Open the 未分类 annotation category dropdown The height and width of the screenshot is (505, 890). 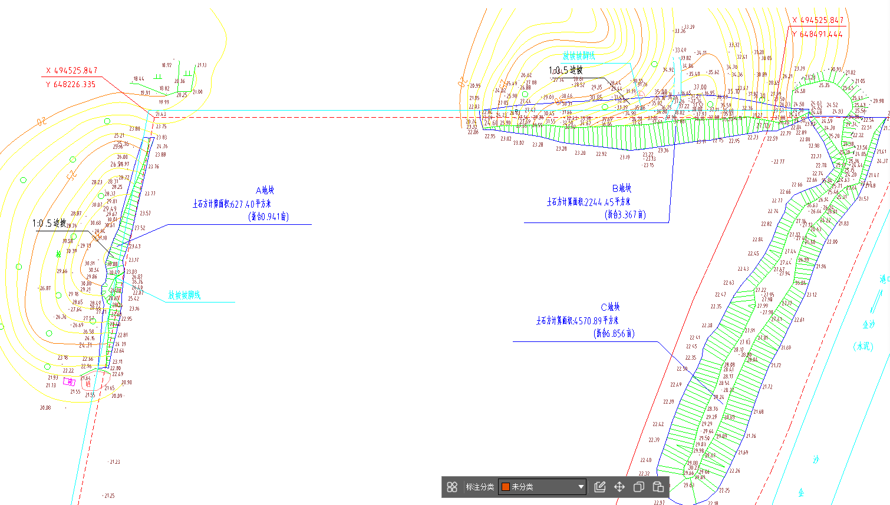pyautogui.click(x=542, y=487)
